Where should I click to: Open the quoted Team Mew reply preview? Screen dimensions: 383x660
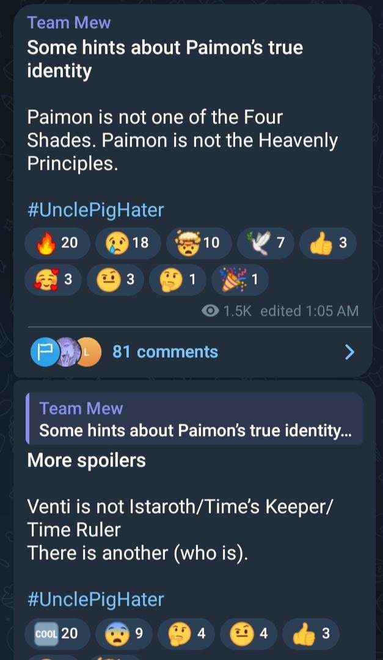coord(194,419)
